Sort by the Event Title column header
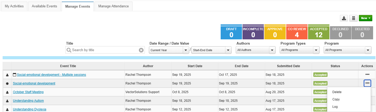376x112 pixels. pyautogui.click(x=68, y=66)
